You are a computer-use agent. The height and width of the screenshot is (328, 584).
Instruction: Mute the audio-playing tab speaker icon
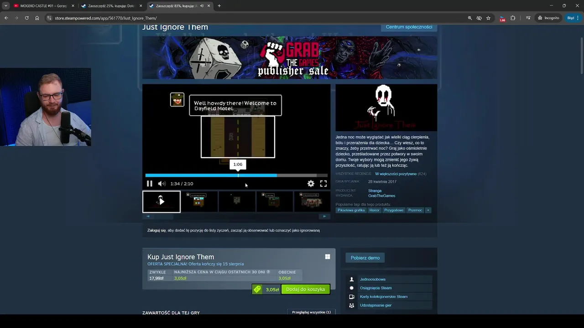[202, 6]
